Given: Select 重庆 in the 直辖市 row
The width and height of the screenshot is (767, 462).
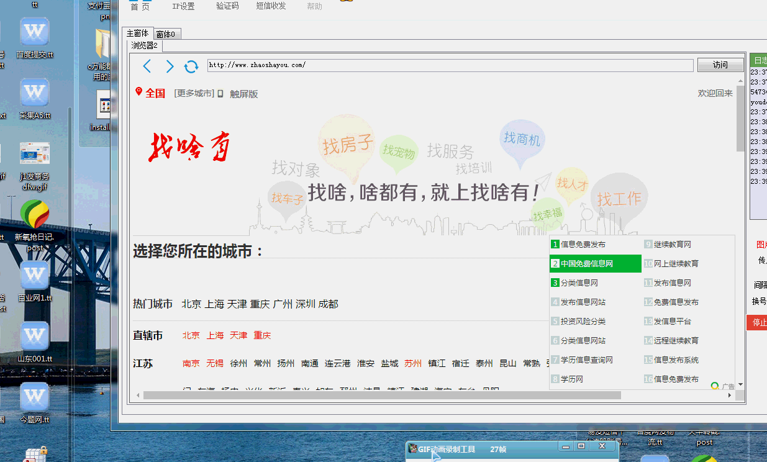Looking at the screenshot, I should tap(262, 335).
